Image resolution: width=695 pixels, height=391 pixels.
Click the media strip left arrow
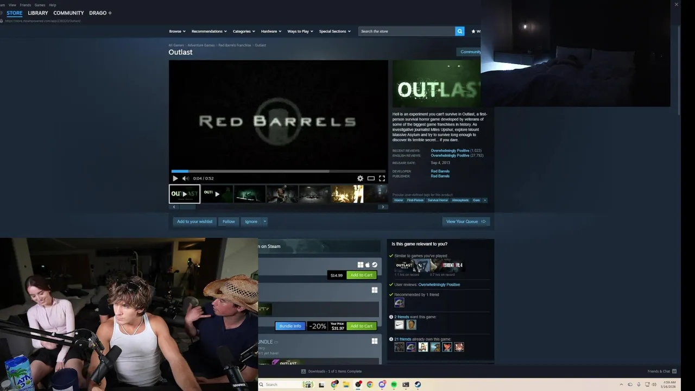tap(174, 207)
